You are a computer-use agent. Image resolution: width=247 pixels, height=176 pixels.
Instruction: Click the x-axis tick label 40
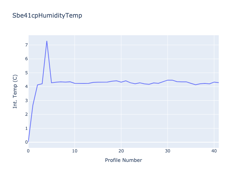[214, 151]
